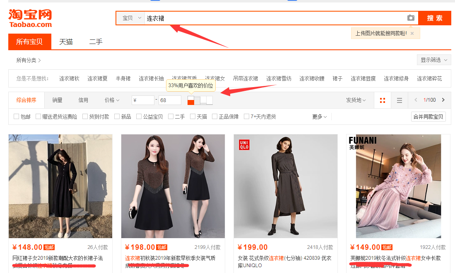Expand 所有分类 category list

click(x=29, y=60)
